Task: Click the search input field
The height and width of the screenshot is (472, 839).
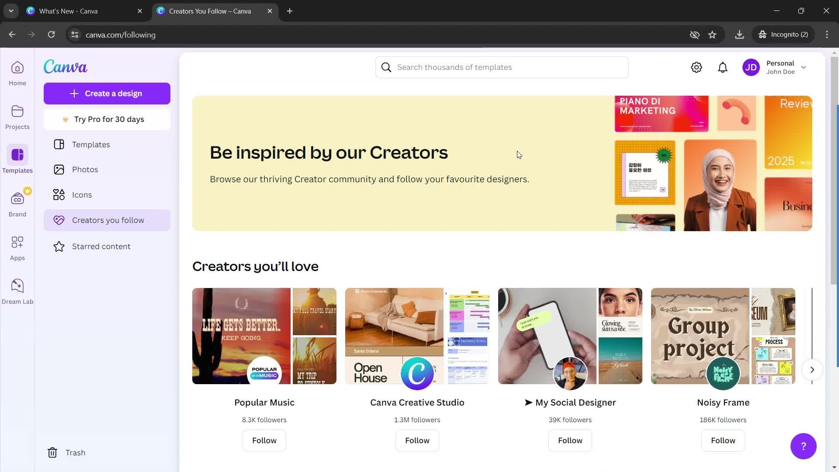Action: pyautogui.click(x=502, y=67)
